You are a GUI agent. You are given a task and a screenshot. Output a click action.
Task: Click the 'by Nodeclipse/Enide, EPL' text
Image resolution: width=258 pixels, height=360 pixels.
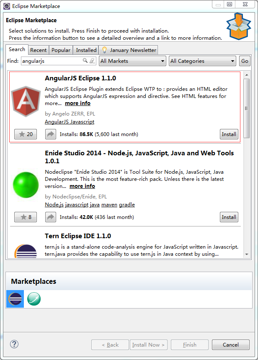coord(76,197)
